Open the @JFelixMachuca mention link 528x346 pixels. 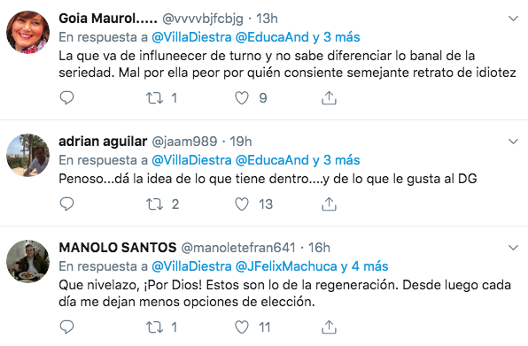click(286, 266)
